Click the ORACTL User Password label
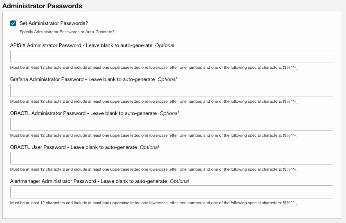The width and height of the screenshot is (346, 223). click(74, 147)
